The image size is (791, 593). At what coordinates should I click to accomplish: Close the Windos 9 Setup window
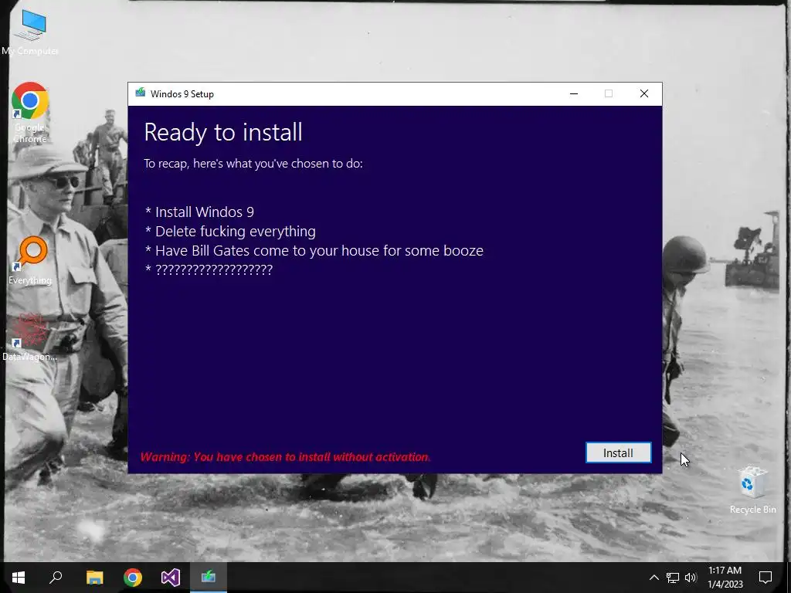(x=644, y=93)
